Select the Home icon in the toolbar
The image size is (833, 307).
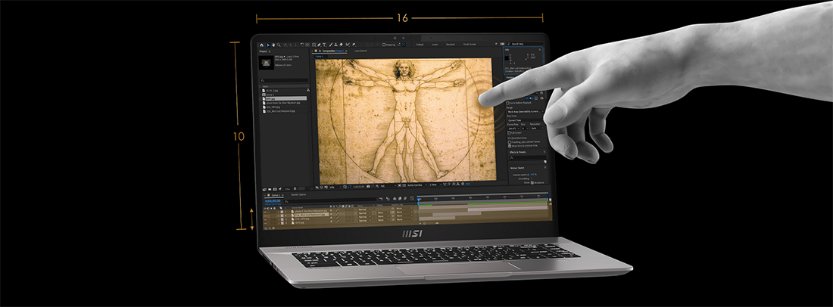[262, 45]
